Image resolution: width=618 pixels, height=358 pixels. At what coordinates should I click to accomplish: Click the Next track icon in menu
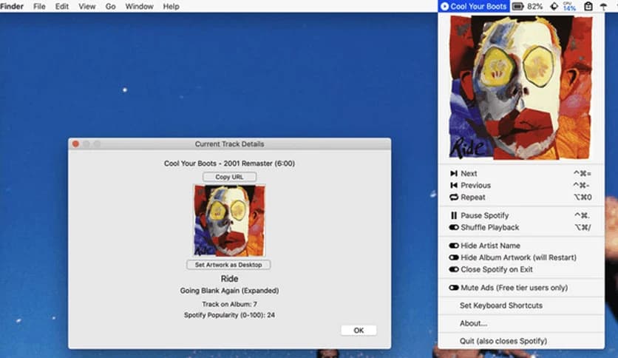tap(454, 174)
